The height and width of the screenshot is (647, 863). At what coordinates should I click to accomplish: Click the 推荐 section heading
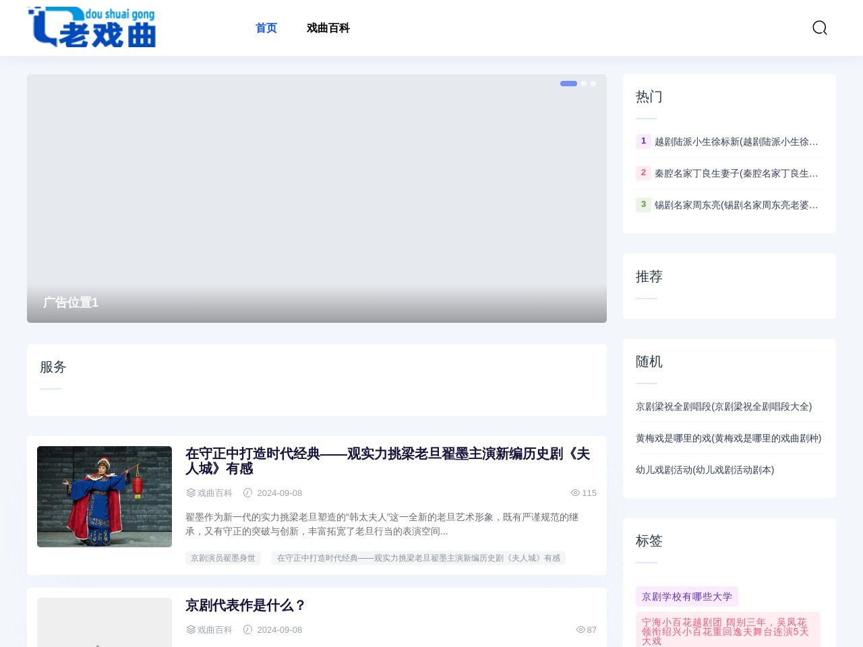pos(649,276)
